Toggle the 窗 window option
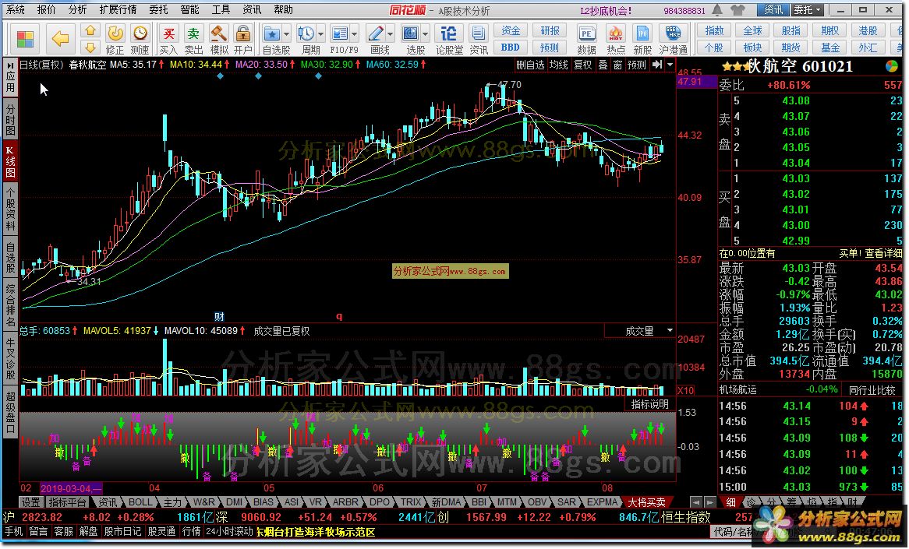Screen dimensions: 909x549 pos(618,65)
